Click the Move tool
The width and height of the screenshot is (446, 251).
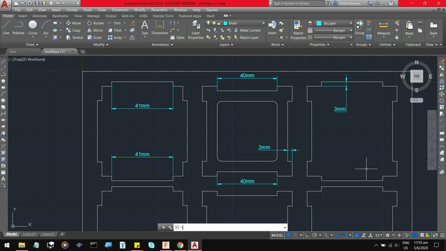coord(74,23)
